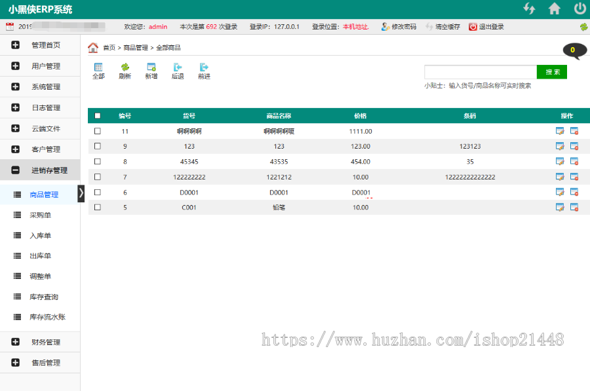
Task: Click the breadcrumb home icon
Action: pos(93,47)
